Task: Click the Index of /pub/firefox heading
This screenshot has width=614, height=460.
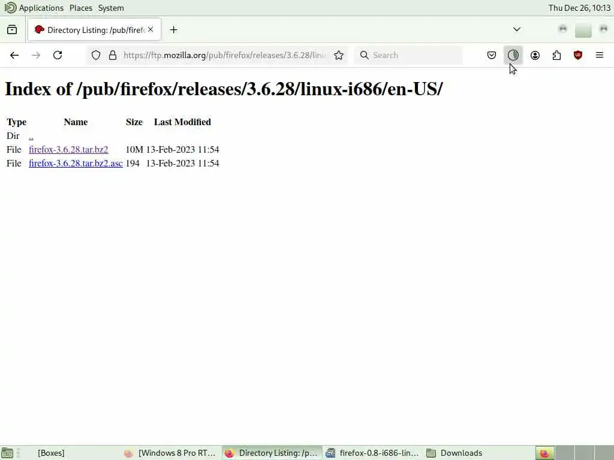Action: [x=224, y=89]
